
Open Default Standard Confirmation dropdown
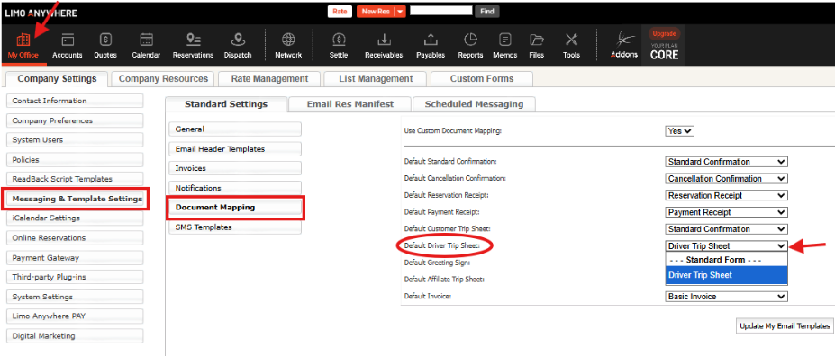(726, 162)
